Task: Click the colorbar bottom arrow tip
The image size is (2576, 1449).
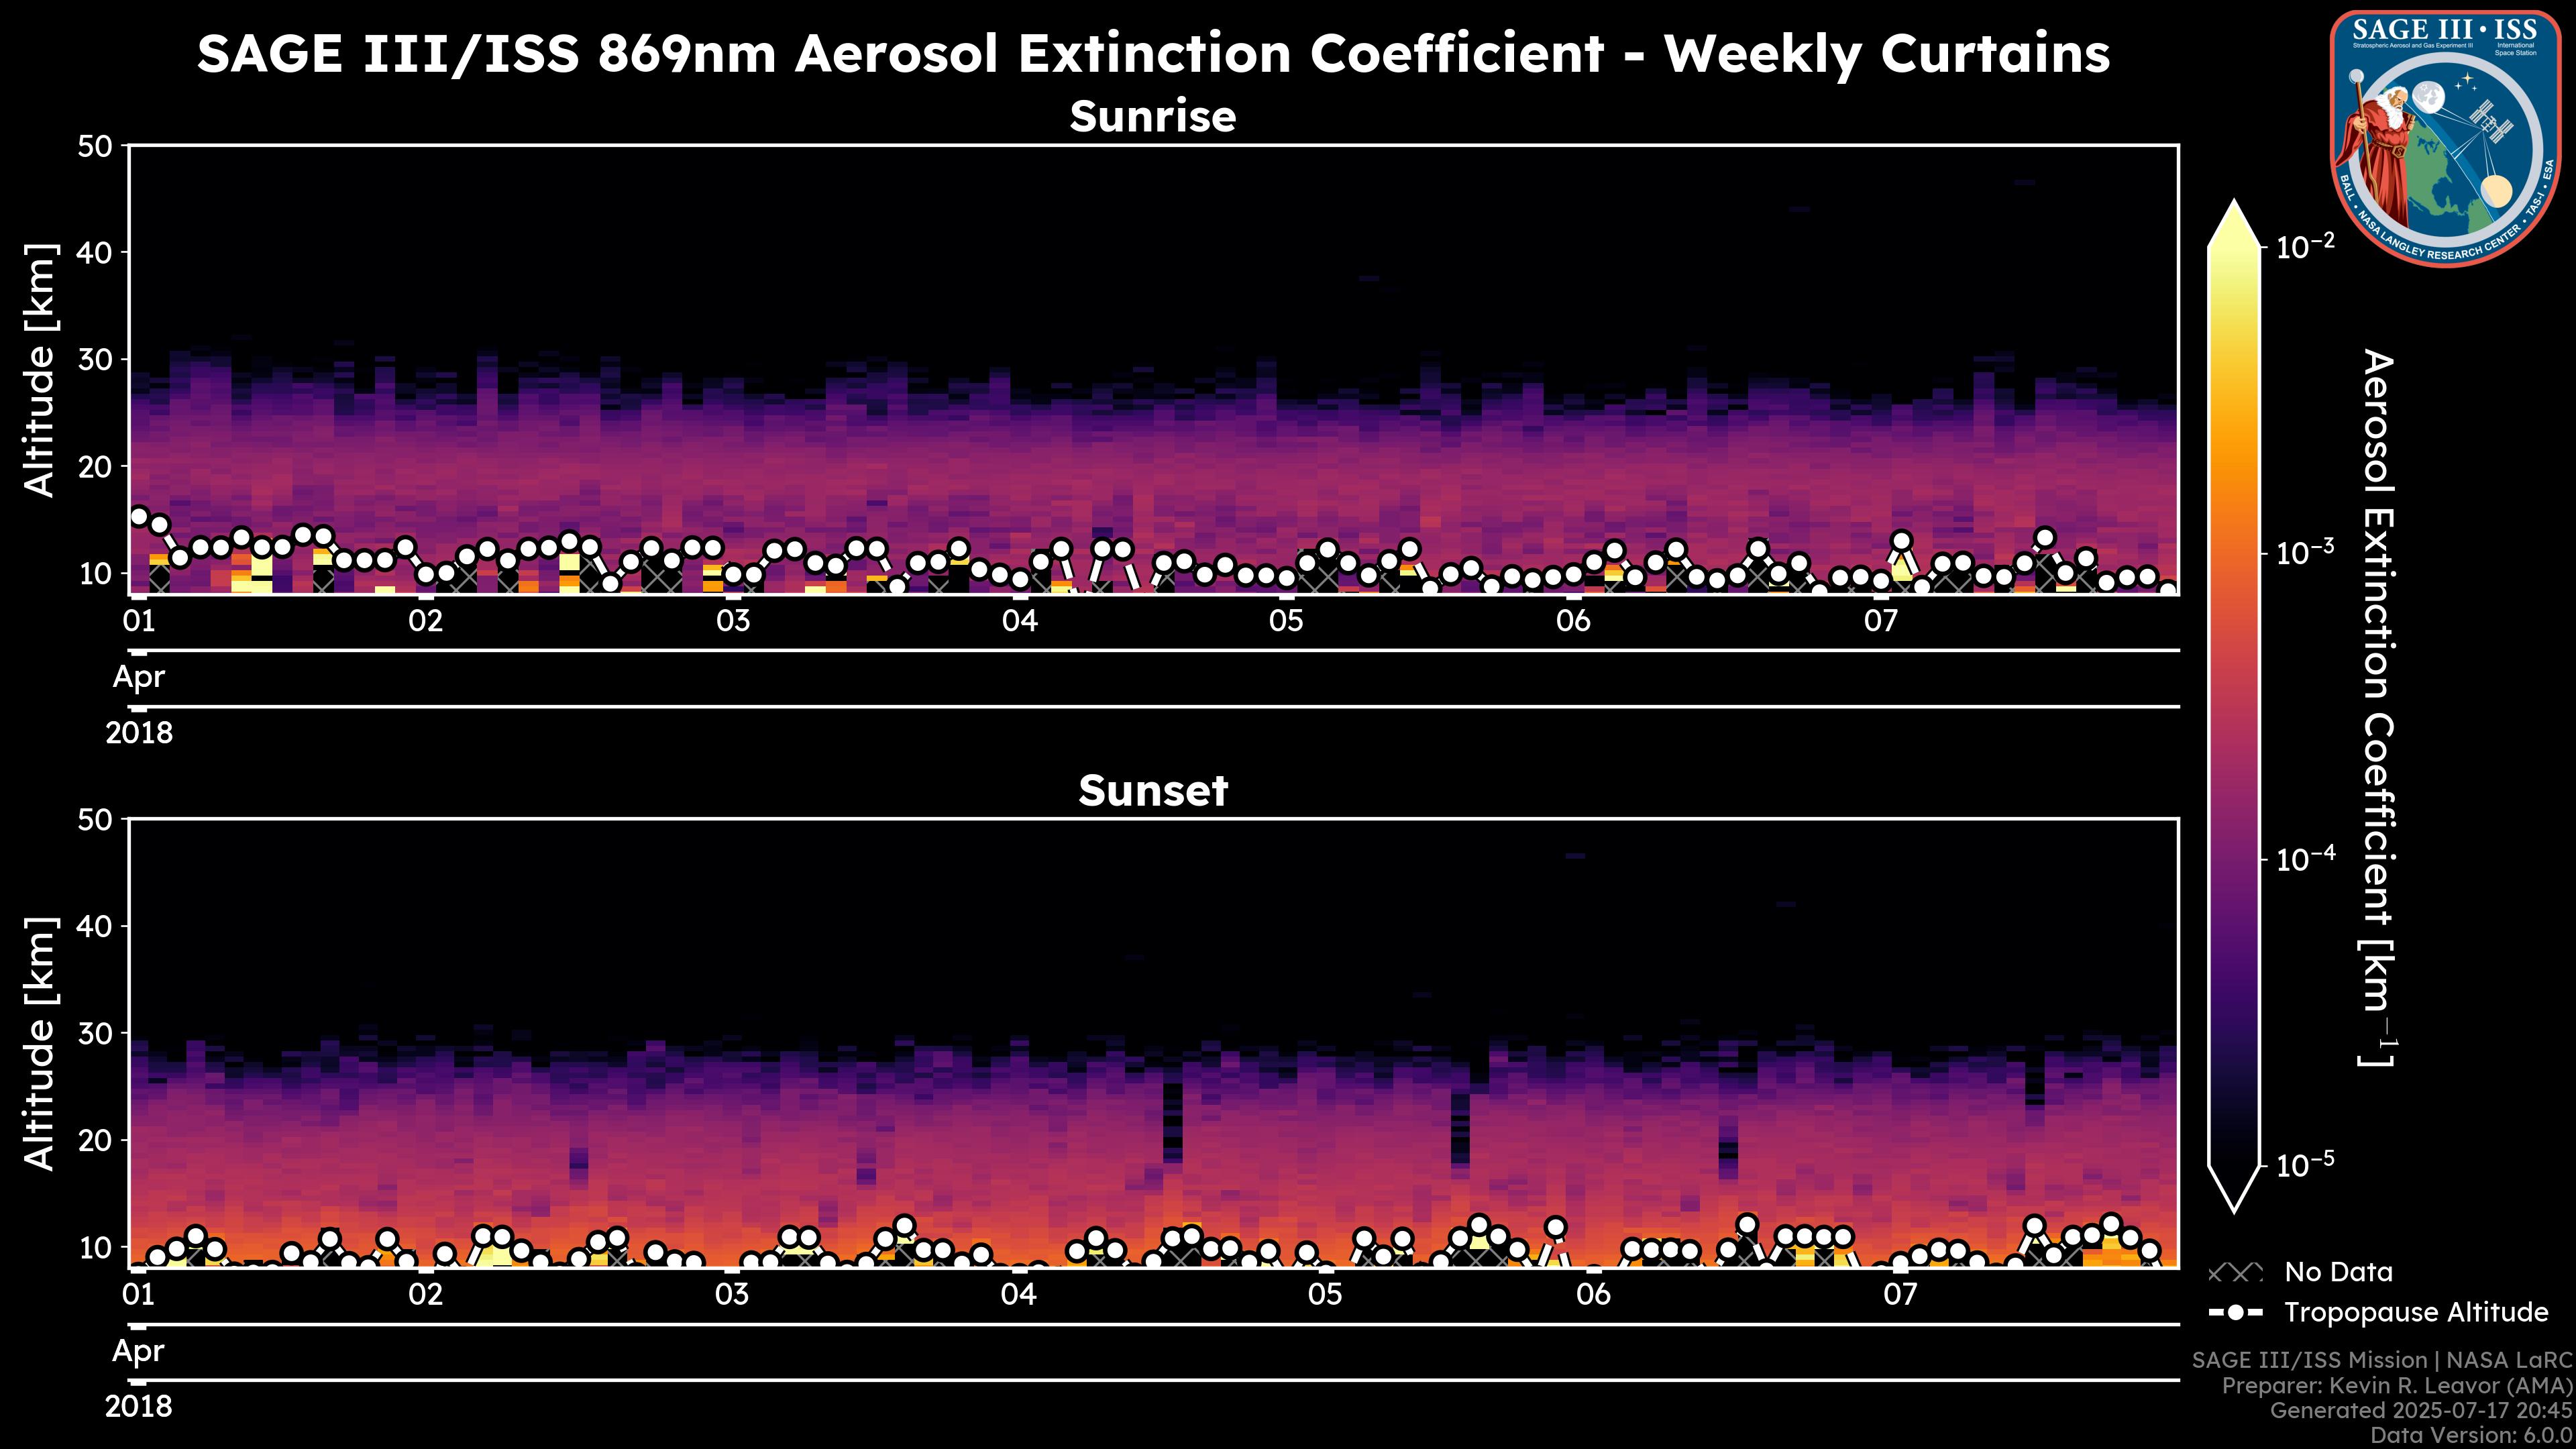Action: pyautogui.click(x=2234, y=1206)
